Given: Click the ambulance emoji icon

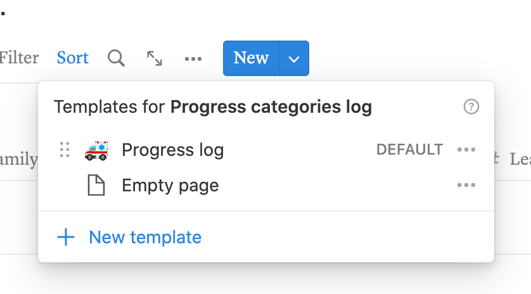Looking at the screenshot, I should click(x=96, y=150).
